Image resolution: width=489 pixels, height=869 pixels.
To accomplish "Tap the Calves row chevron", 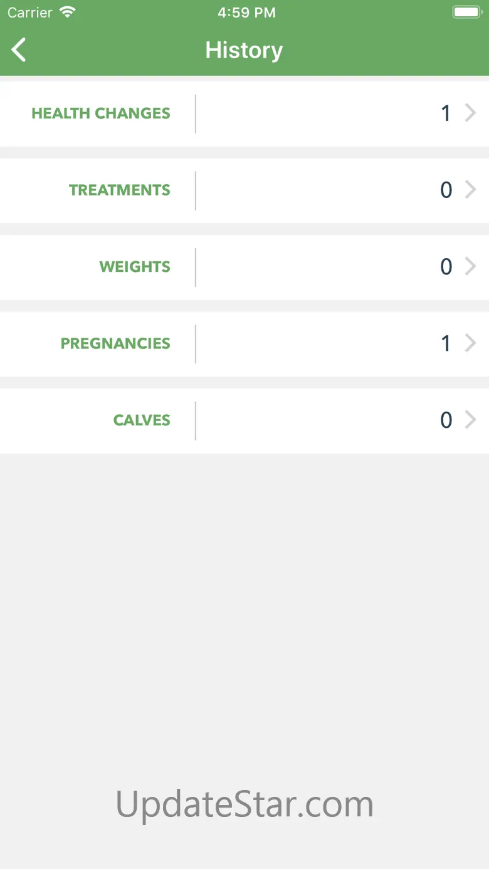I will coord(470,420).
